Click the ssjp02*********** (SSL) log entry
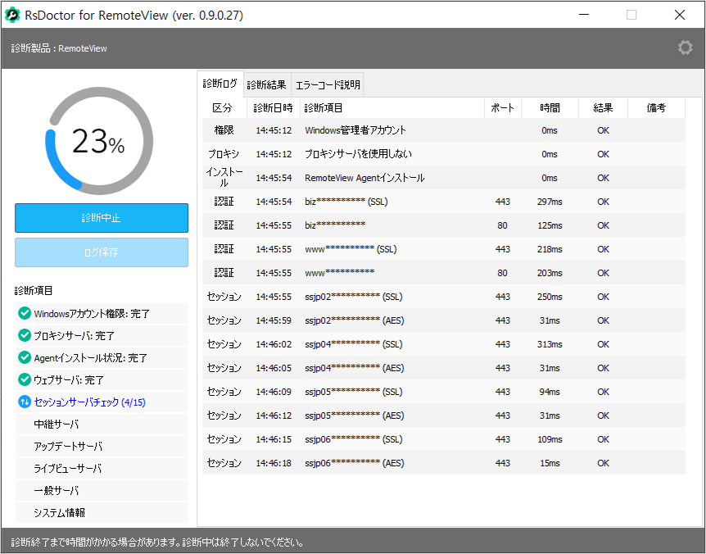The width and height of the screenshot is (706, 554). pos(443,297)
